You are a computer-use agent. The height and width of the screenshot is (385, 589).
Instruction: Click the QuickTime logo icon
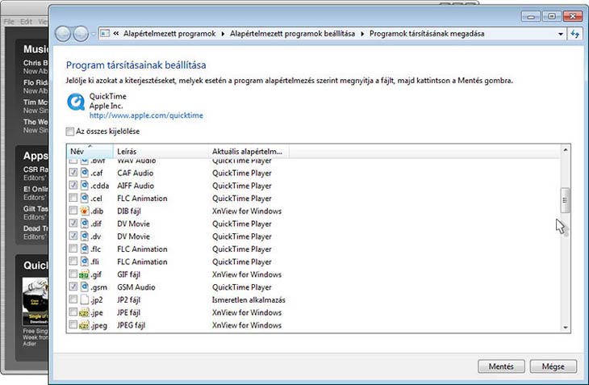tap(76, 103)
